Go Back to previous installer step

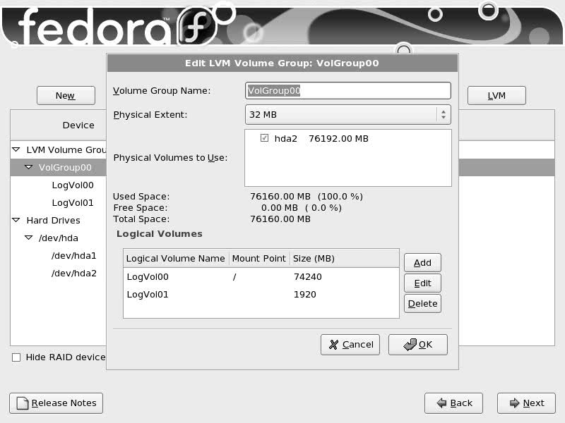click(x=453, y=403)
